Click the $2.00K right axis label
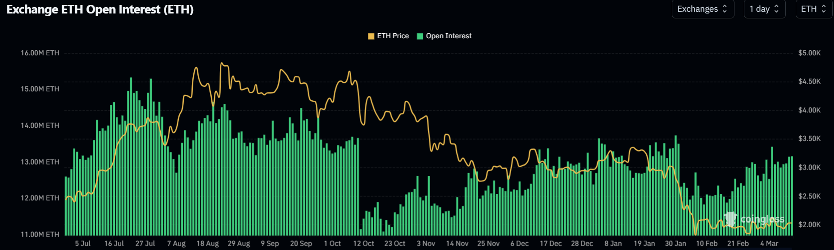834x250 pixels. (x=809, y=224)
